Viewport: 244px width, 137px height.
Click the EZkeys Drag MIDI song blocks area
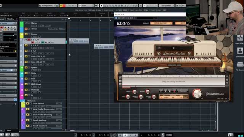point(173,81)
